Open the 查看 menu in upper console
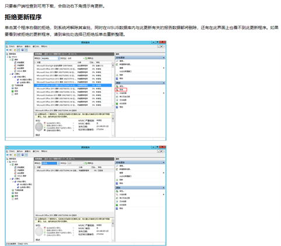This screenshot has width=281, height=246. [27, 46]
